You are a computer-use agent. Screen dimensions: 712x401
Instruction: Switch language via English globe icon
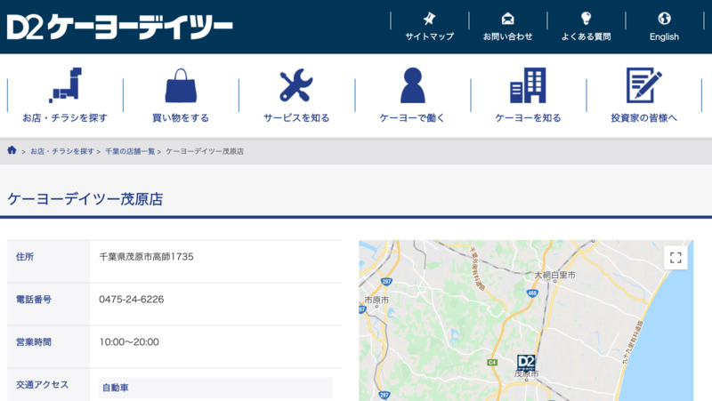point(664,19)
